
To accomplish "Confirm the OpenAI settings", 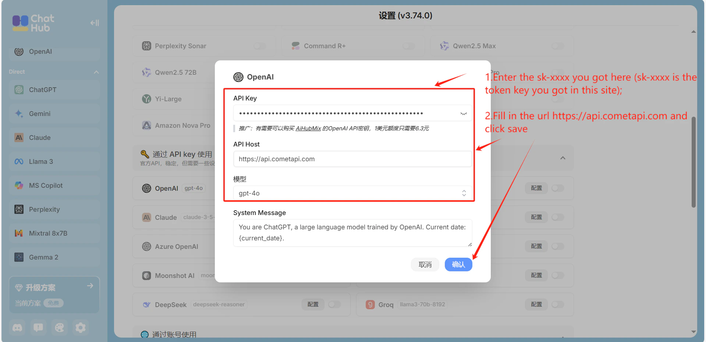I will pos(458,264).
